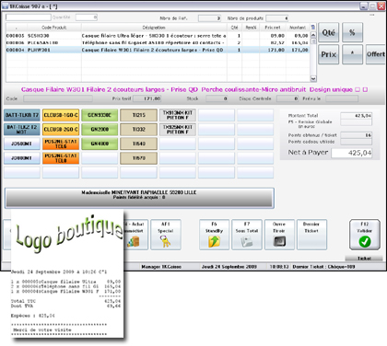Click the Quantité input field
This screenshot has width=387, height=346.
[x=87, y=17]
